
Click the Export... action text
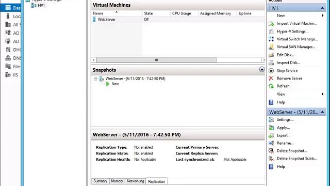(284, 135)
